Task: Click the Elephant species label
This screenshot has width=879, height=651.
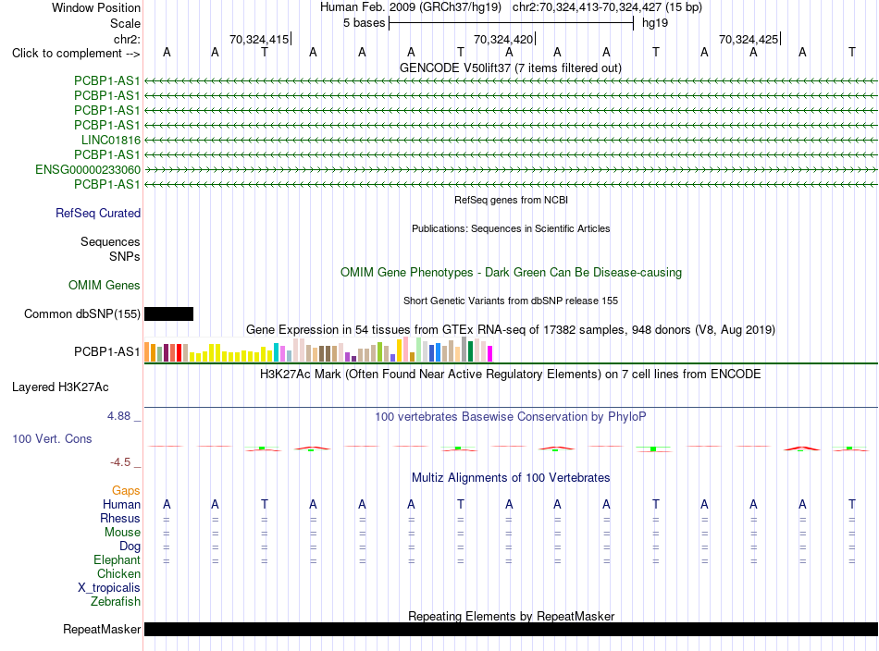Action: click(118, 559)
